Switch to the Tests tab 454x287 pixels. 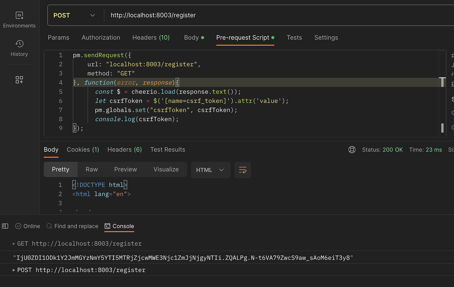[294, 37]
